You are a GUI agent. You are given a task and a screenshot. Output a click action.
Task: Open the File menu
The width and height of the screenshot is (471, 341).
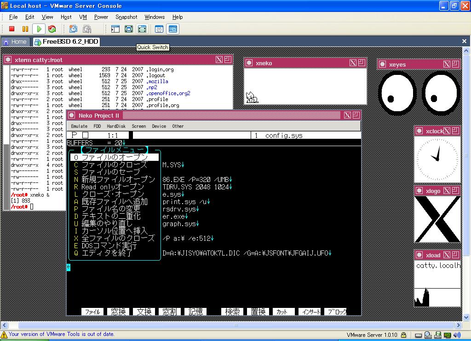[x=13, y=17]
